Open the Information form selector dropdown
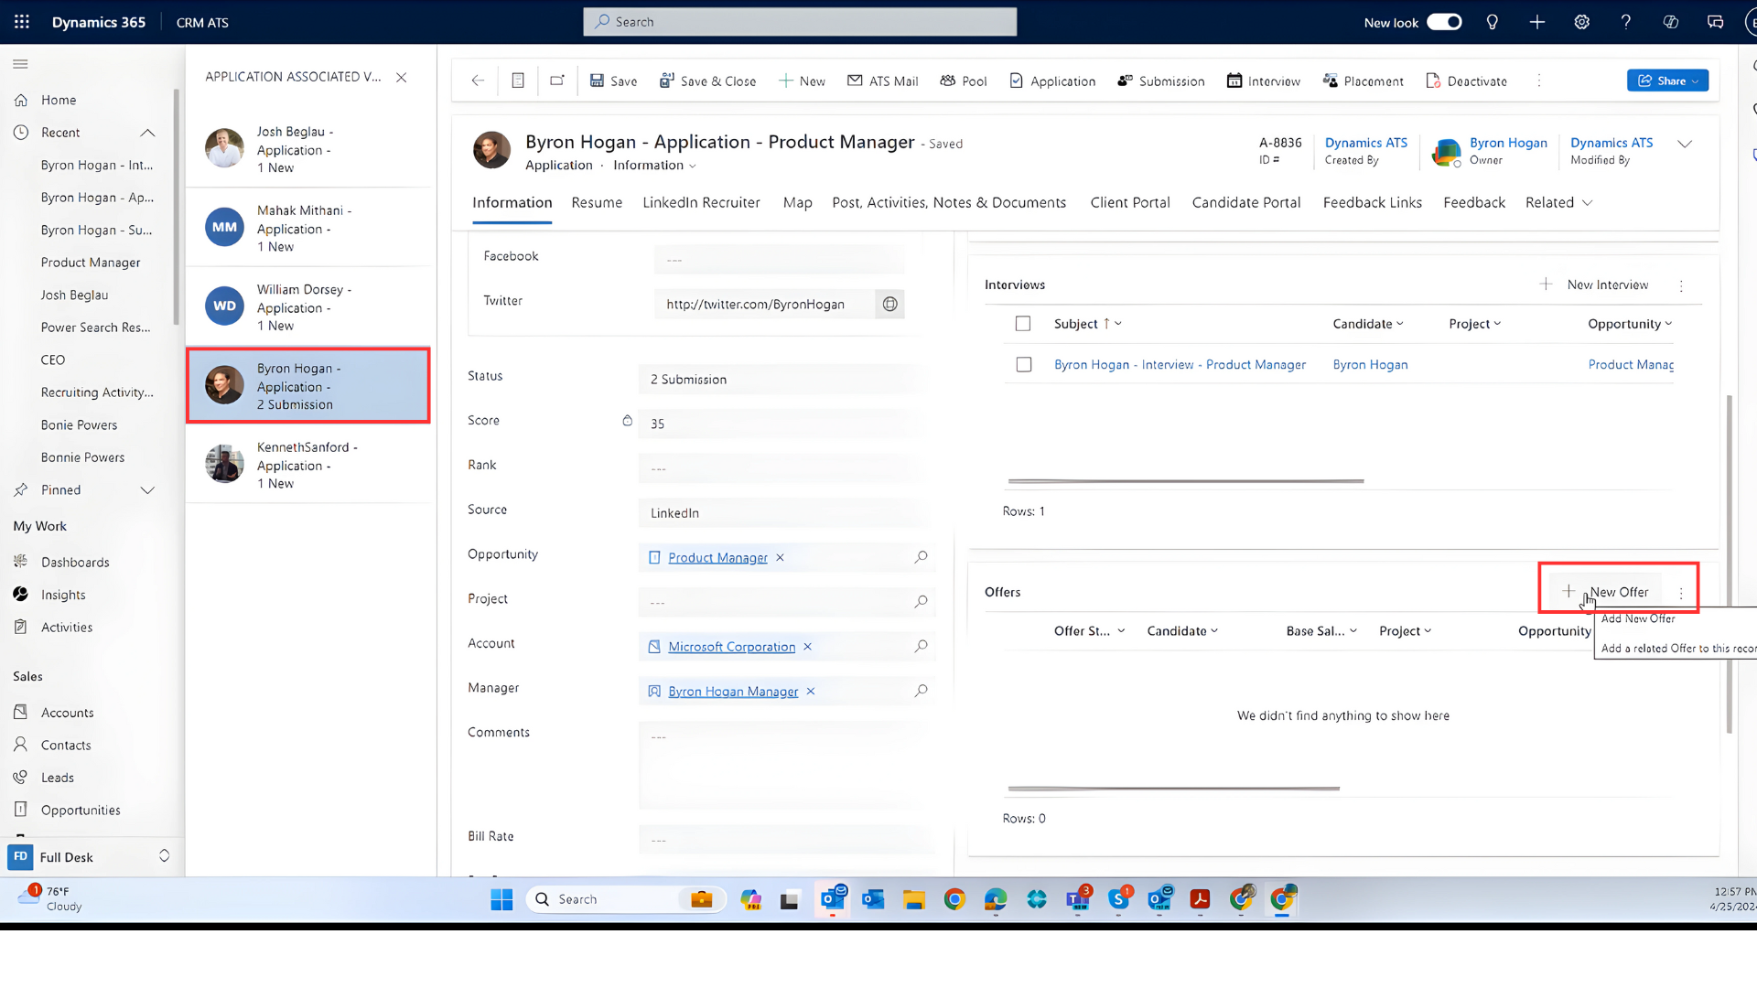The width and height of the screenshot is (1757, 988). 654,166
